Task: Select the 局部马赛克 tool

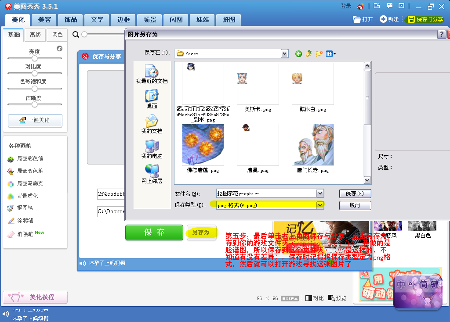Action: 25,184
